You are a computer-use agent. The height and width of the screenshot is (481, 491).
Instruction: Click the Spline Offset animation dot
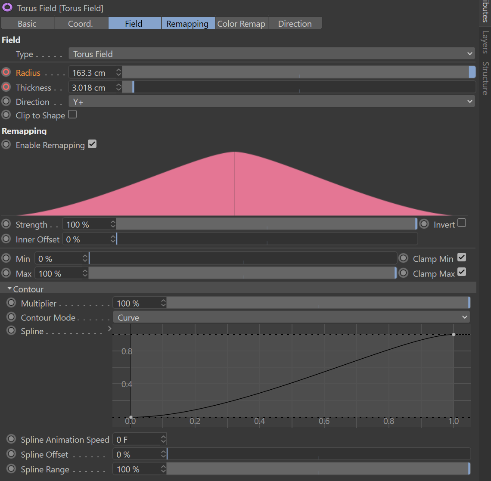[x=11, y=454]
